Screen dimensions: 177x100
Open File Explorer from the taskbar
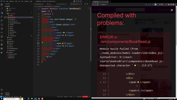pyautogui.click(x=32, y=99)
